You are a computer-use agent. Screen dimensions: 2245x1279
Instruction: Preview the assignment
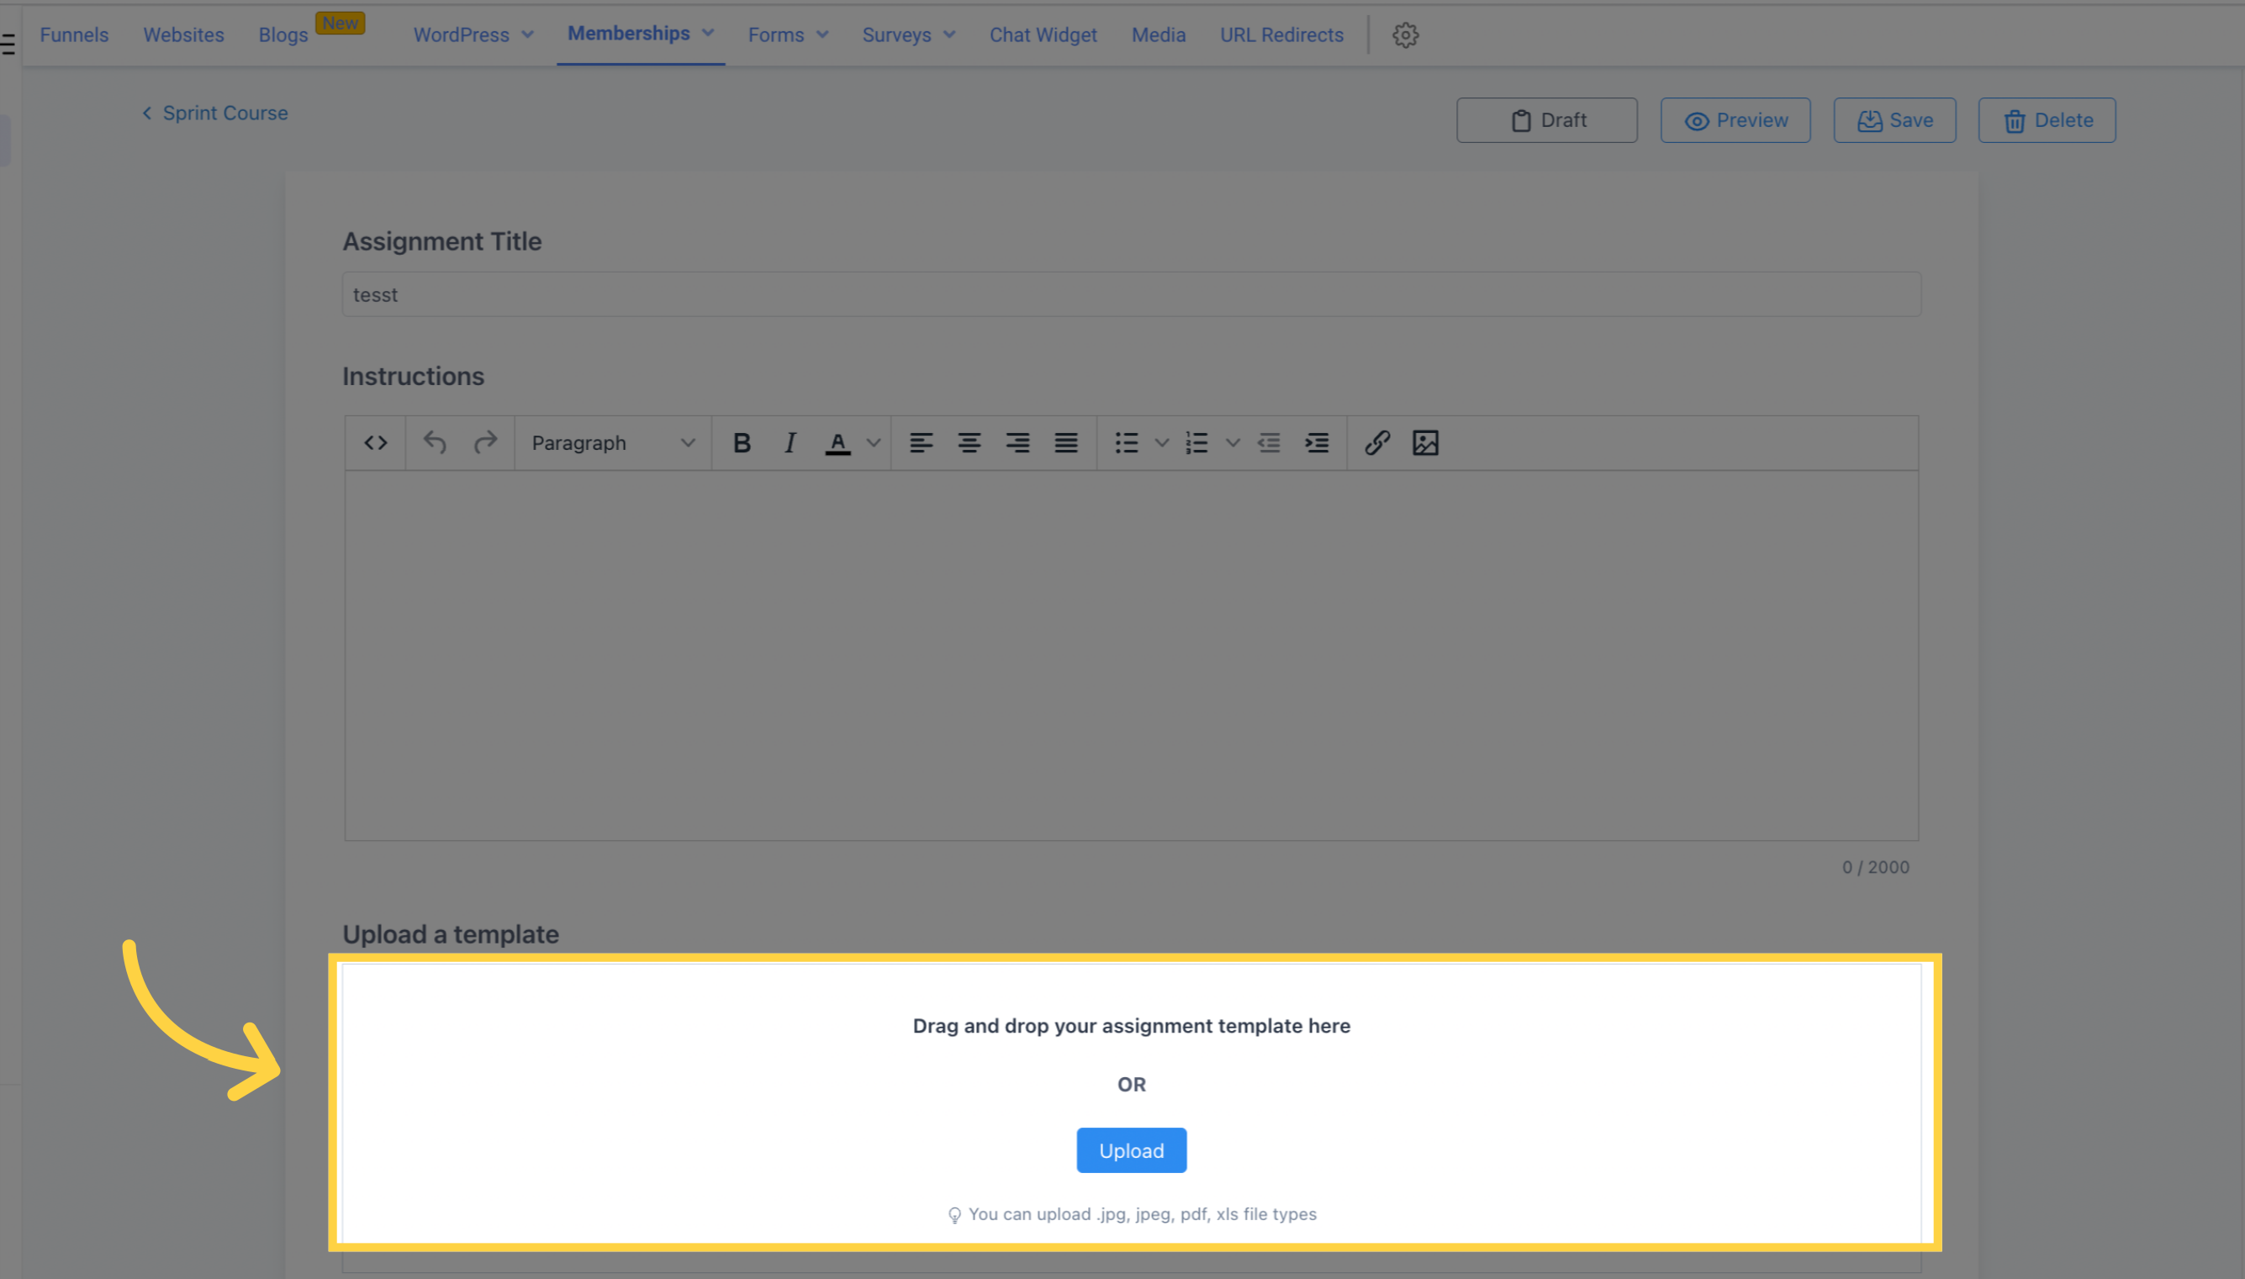tap(1735, 120)
